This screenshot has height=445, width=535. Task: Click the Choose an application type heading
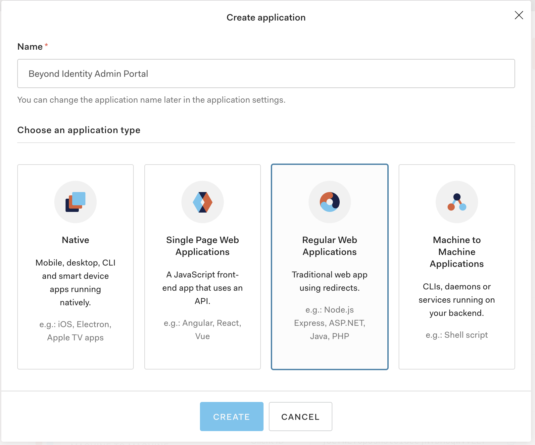tap(79, 130)
